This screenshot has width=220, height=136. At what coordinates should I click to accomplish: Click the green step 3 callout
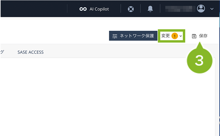tap(199, 60)
